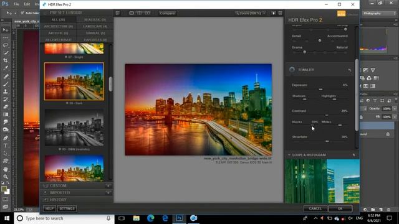Confirm with the OK button

point(340,208)
